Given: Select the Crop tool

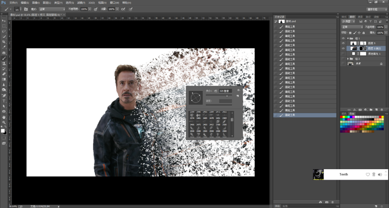Looking at the screenshot, I should point(4,42).
